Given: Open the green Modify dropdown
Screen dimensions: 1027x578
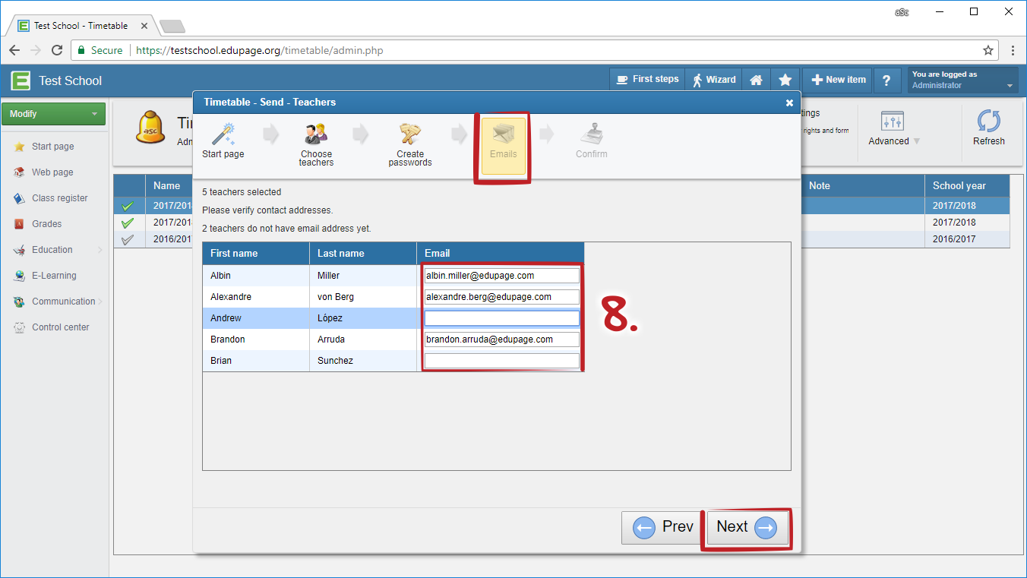Looking at the screenshot, I should point(53,114).
